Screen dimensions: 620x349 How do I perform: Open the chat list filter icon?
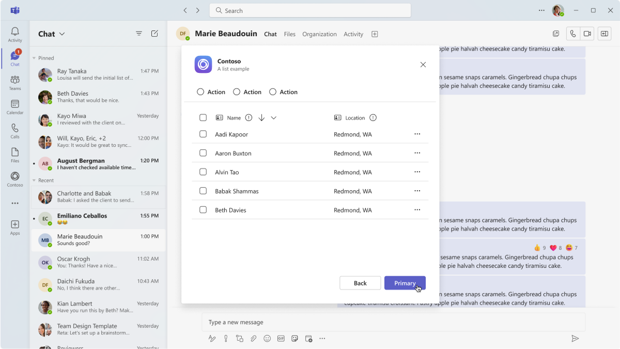tap(139, 34)
